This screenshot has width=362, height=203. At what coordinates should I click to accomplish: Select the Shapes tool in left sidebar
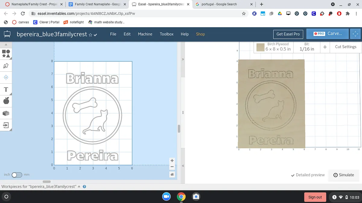tap(6, 54)
